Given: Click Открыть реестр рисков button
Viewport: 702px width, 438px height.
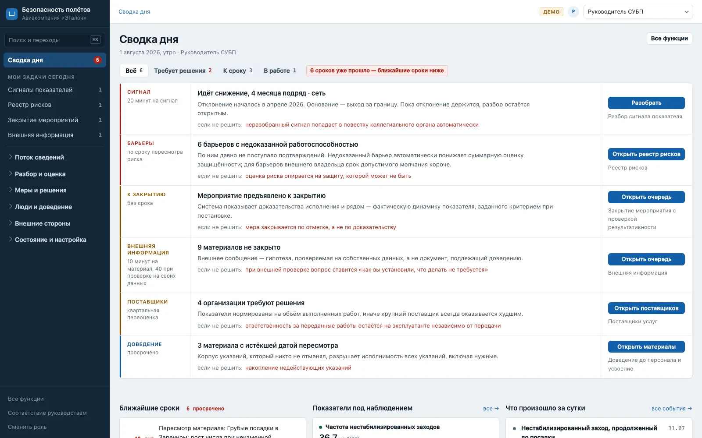Looking at the screenshot, I should (646, 154).
